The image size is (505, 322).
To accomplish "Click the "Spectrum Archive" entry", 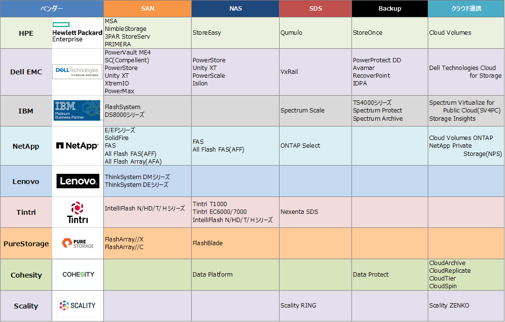I will click(x=378, y=118).
